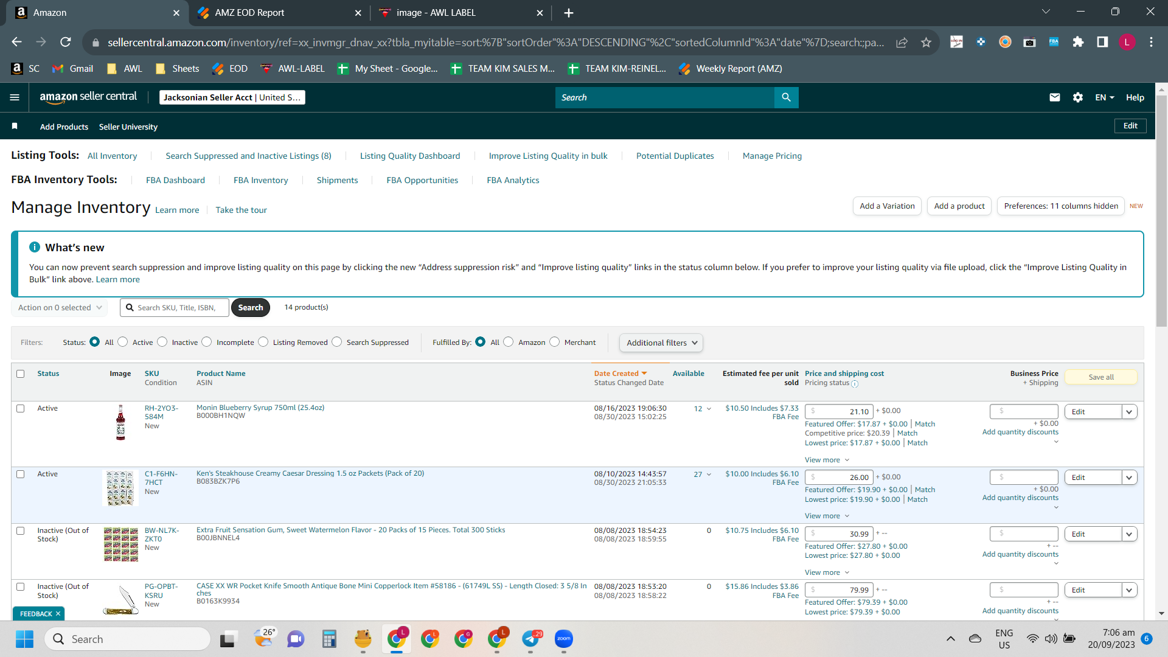This screenshot has height=657, width=1168.
Task: Open Telegram from the taskbar
Action: coord(531,639)
